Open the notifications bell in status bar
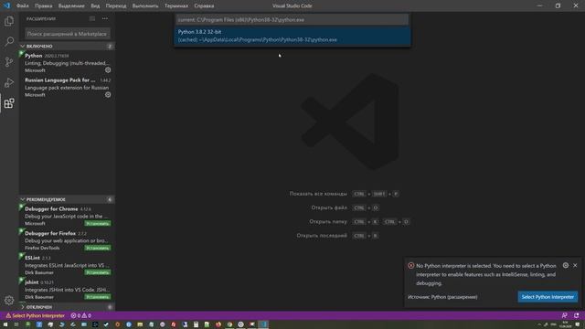Screen dimensions: 585x329 point(577,315)
